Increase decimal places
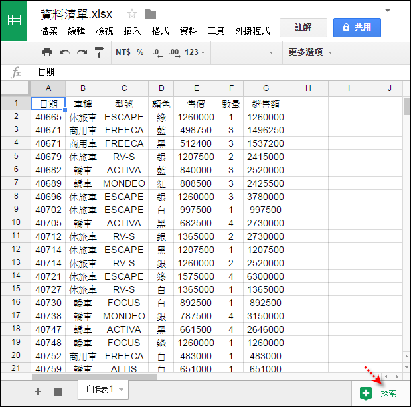411x407 pixels. (x=175, y=53)
